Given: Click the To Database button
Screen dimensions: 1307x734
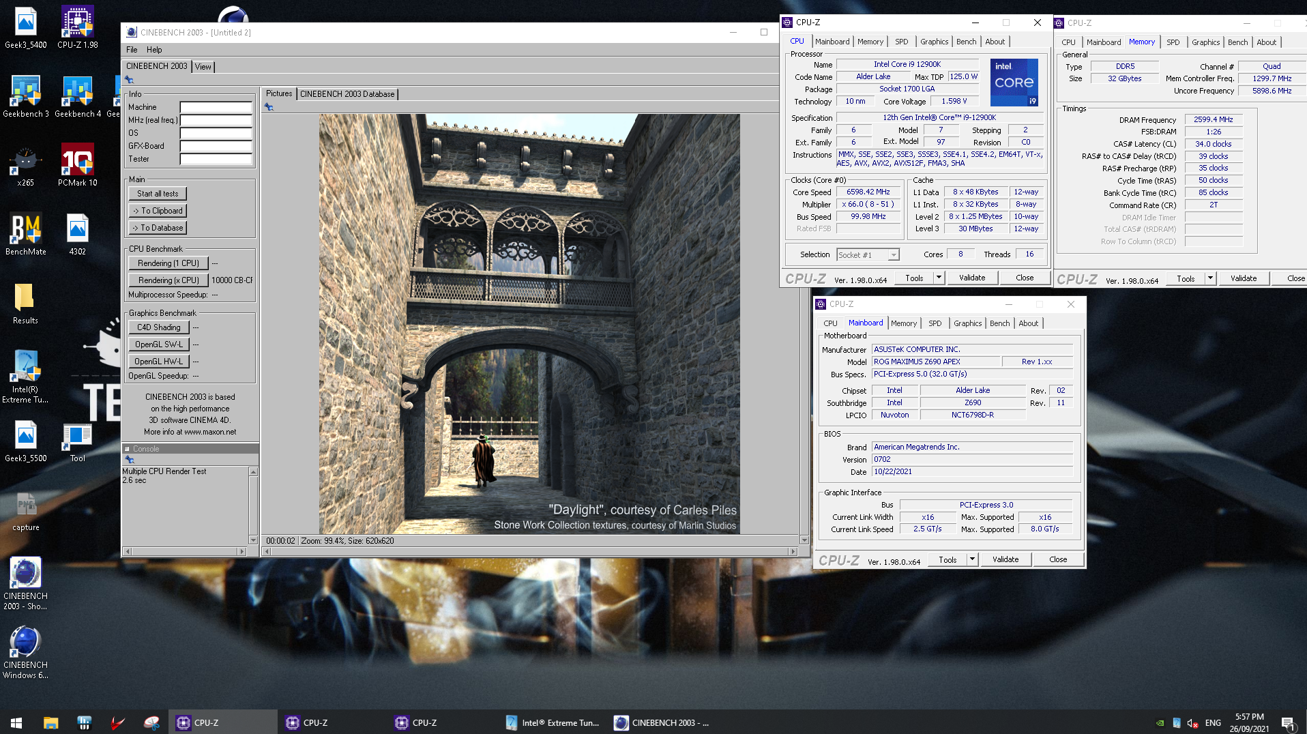Looking at the screenshot, I should [158, 228].
